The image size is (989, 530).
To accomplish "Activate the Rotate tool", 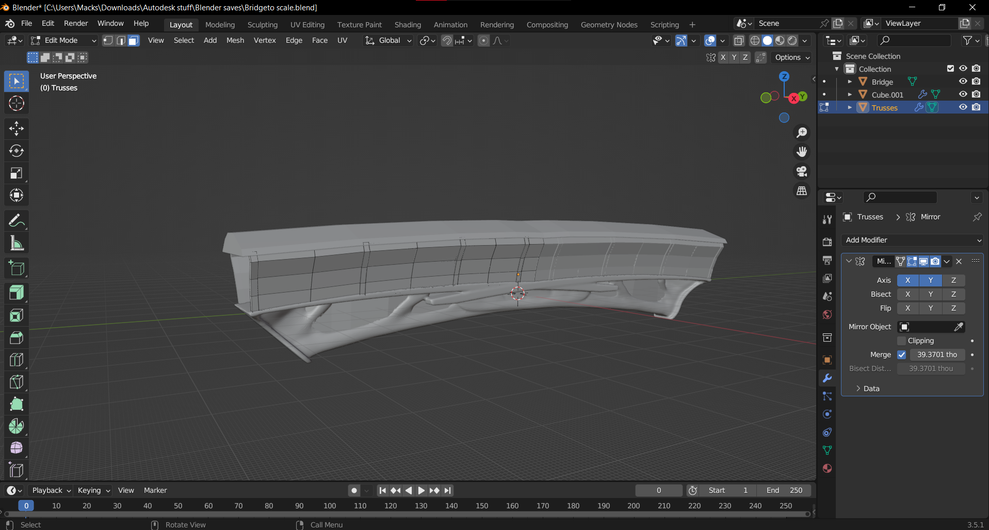I will [17, 151].
